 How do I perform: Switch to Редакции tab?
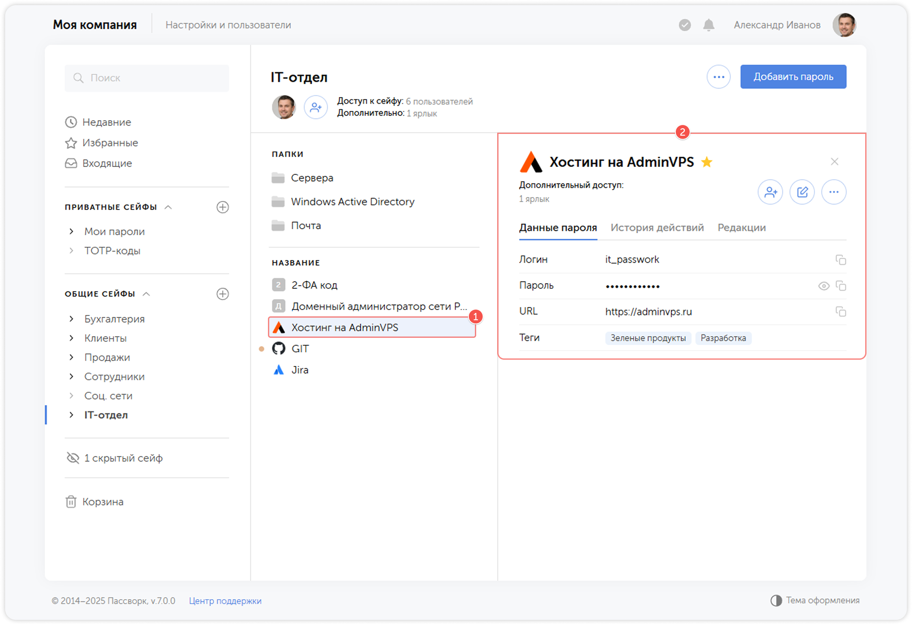click(x=742, y=228)
